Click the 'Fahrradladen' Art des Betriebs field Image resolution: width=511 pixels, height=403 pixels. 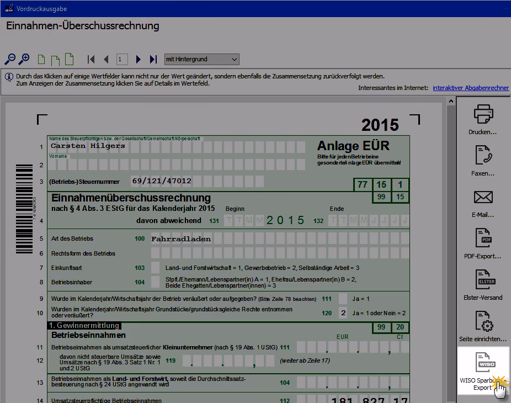click(280, 238)
